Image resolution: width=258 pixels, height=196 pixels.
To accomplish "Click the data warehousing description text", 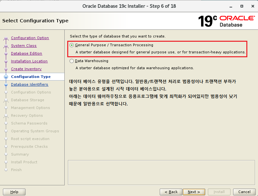I will pyautogui.click(x=134, y=68).
